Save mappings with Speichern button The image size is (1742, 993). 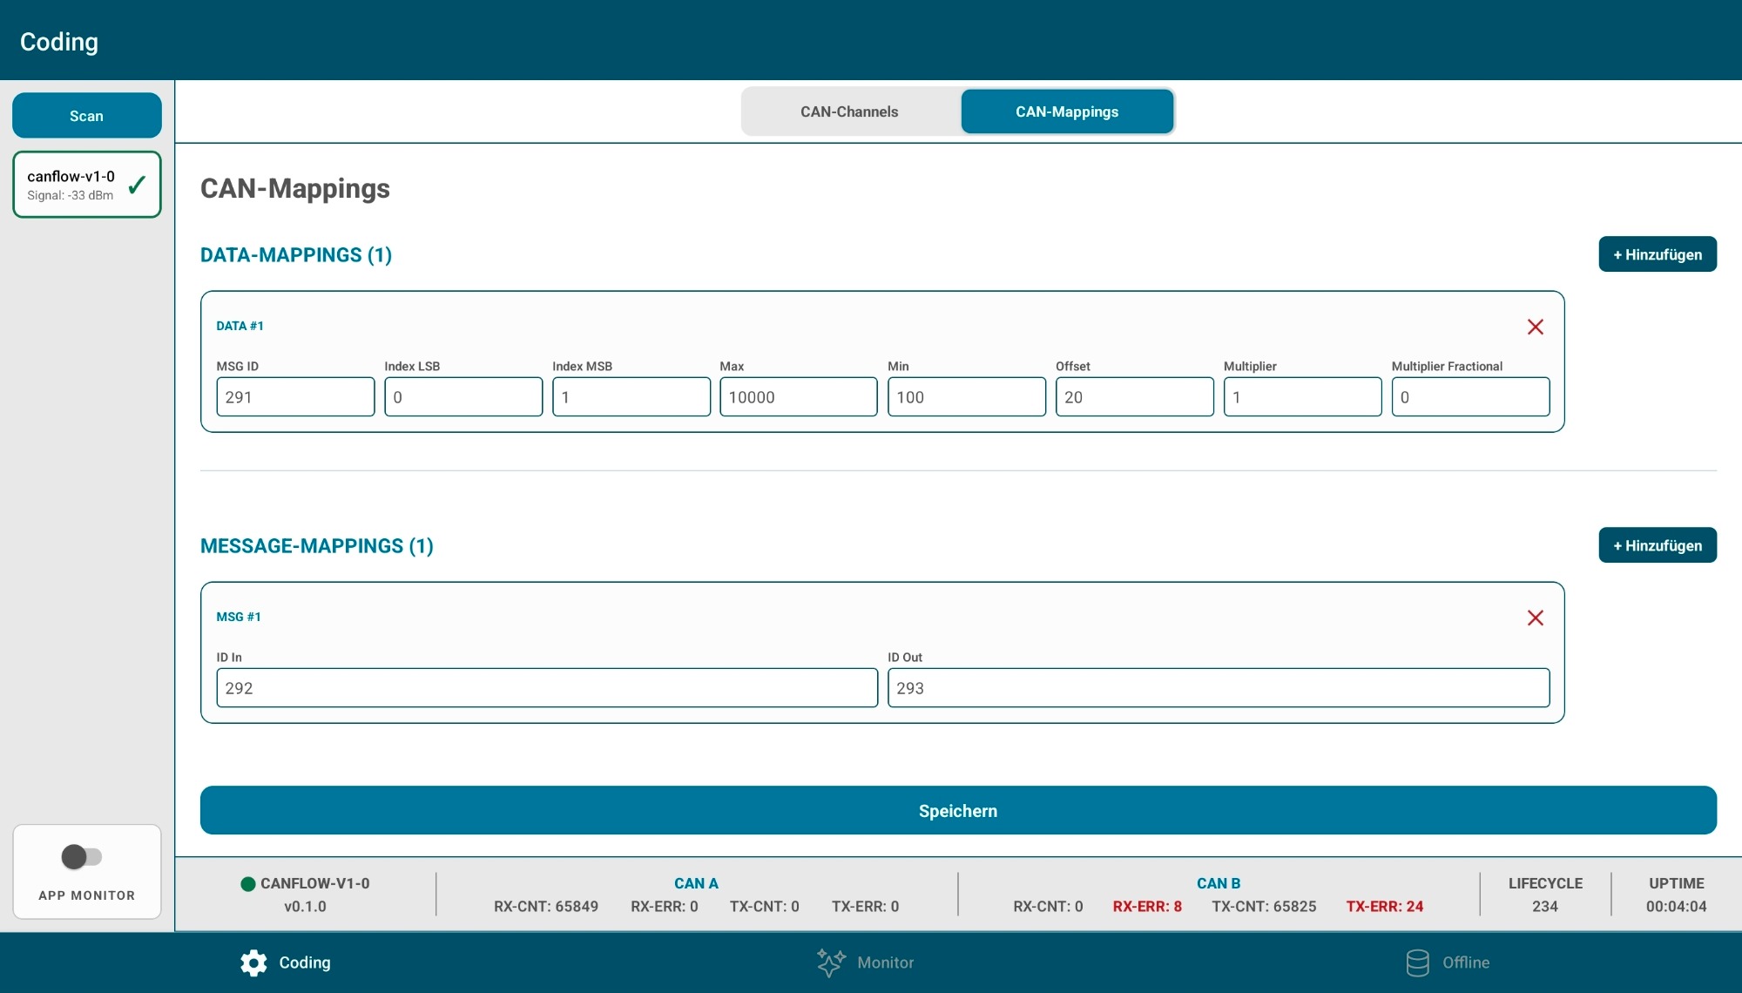coord(957,810)
